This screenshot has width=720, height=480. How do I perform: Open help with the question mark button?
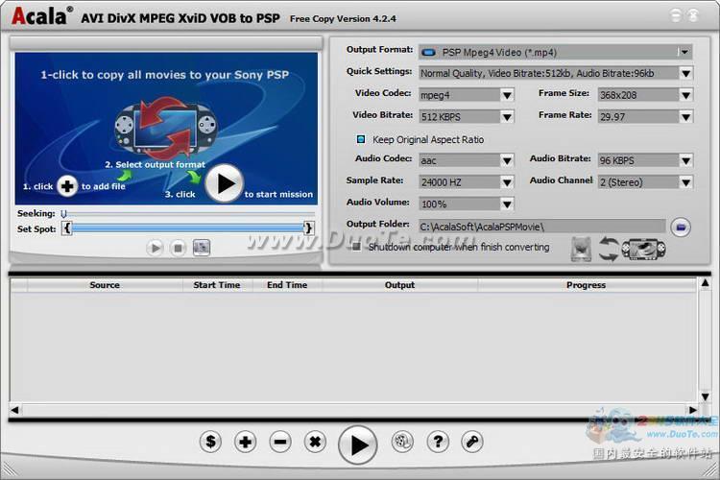click(x=438, y=442)
